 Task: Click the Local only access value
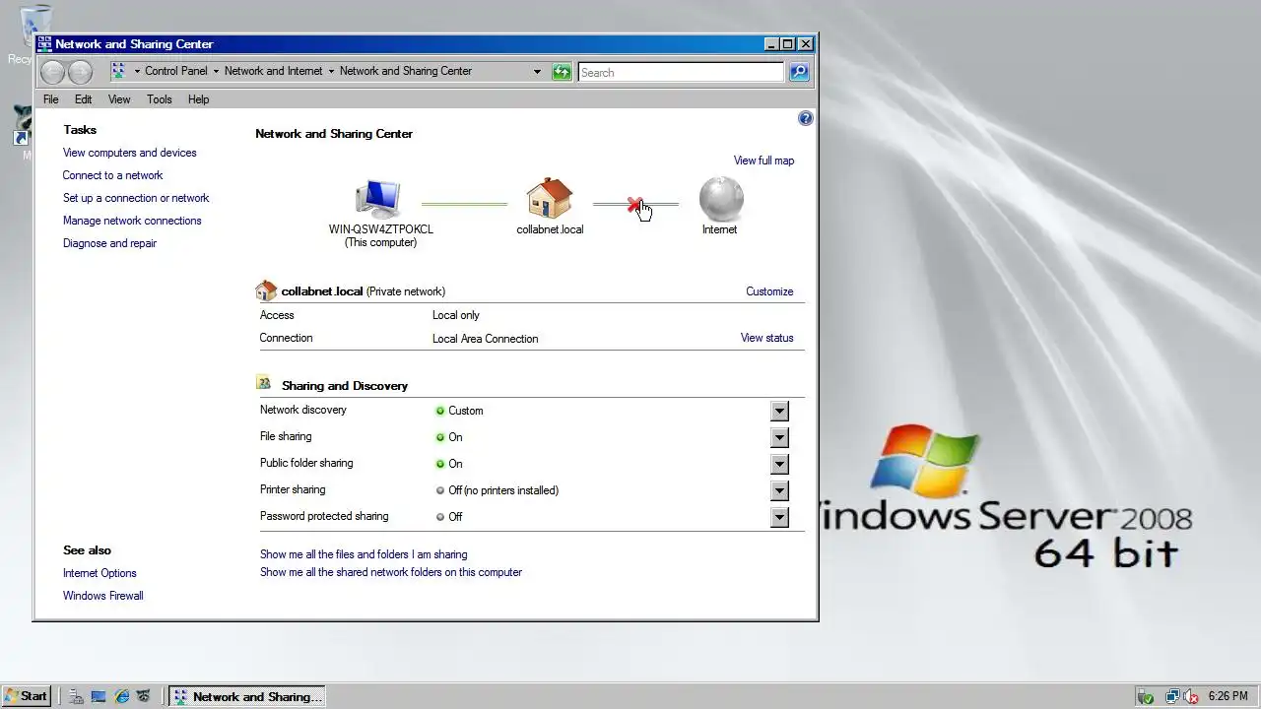(x=456, y=315)
